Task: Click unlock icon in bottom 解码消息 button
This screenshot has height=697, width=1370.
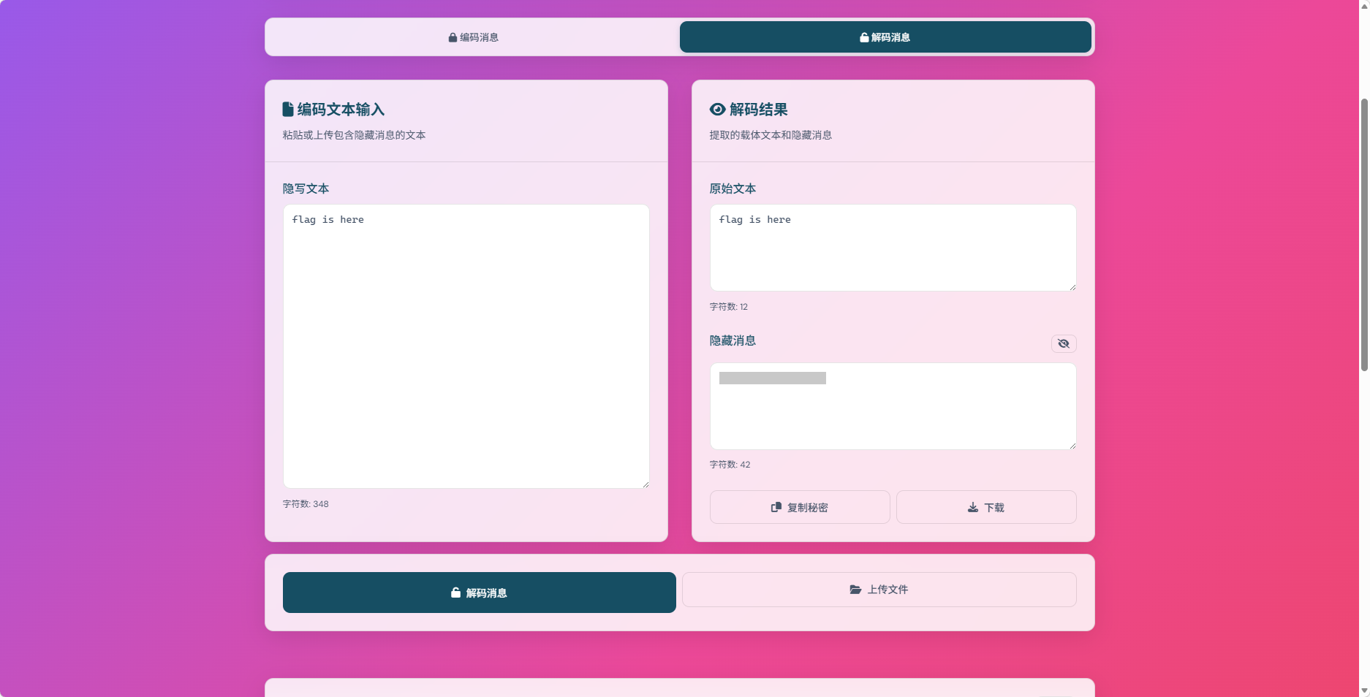Action: pyautogui.click(x=455, y=593)
